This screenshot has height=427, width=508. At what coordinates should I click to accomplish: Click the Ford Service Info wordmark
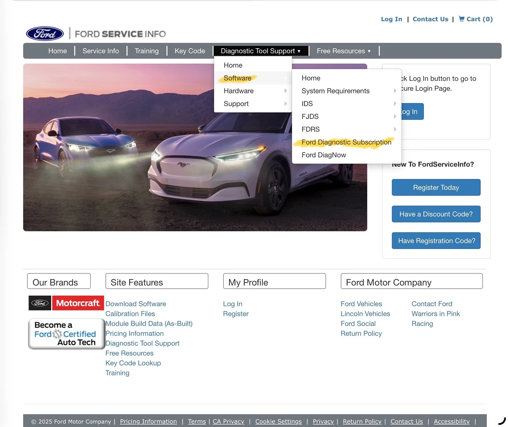coord(120,34)
